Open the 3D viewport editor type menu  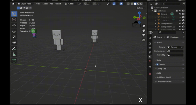(x=13, y=4)
